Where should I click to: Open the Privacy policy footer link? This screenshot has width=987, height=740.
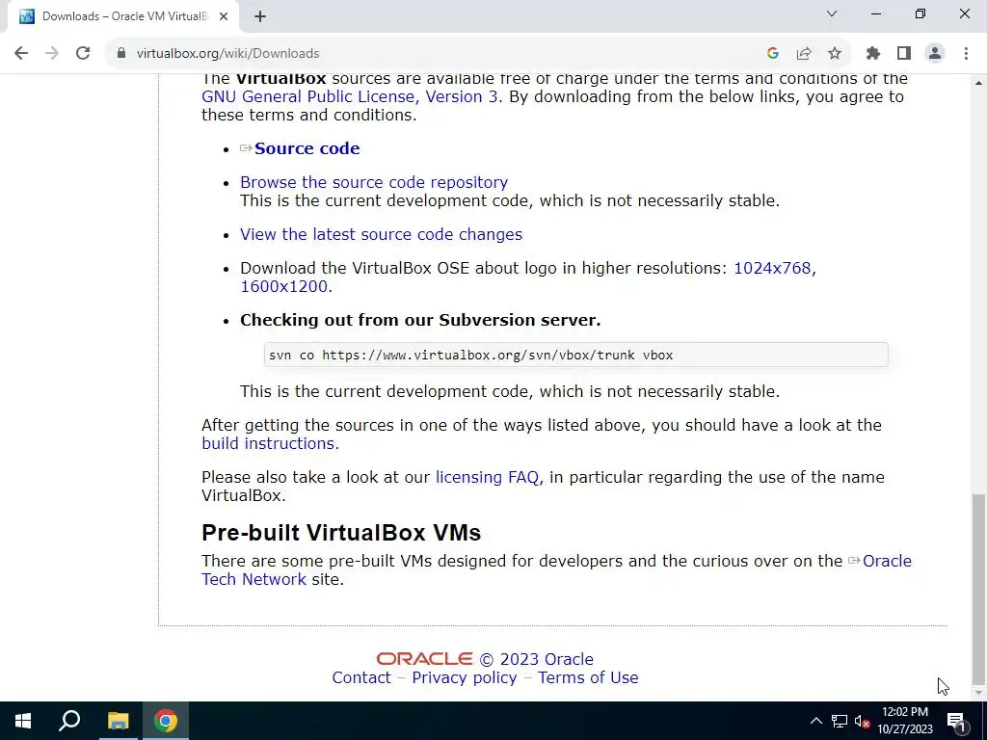click(x=464, y=677)
